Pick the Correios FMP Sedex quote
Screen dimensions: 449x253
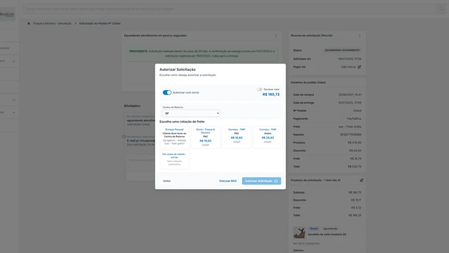point(268,137)
